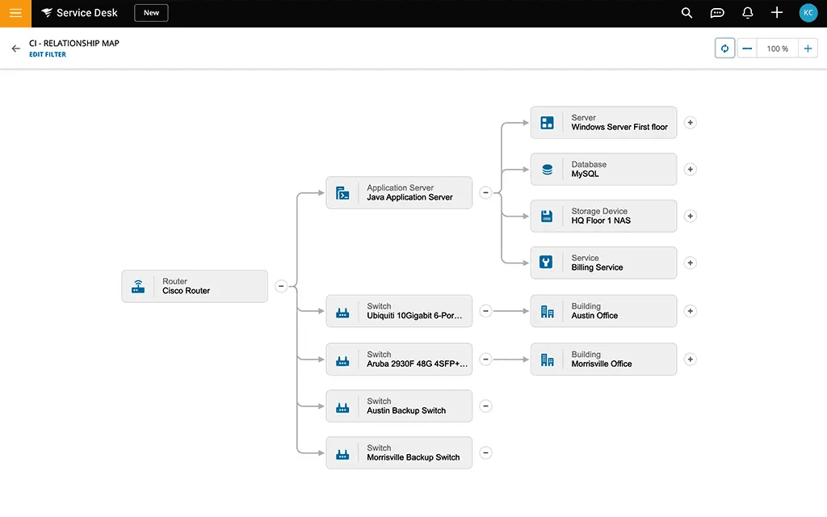Open the global search icon
The image size is (827, 517).
tap(686, 13)
